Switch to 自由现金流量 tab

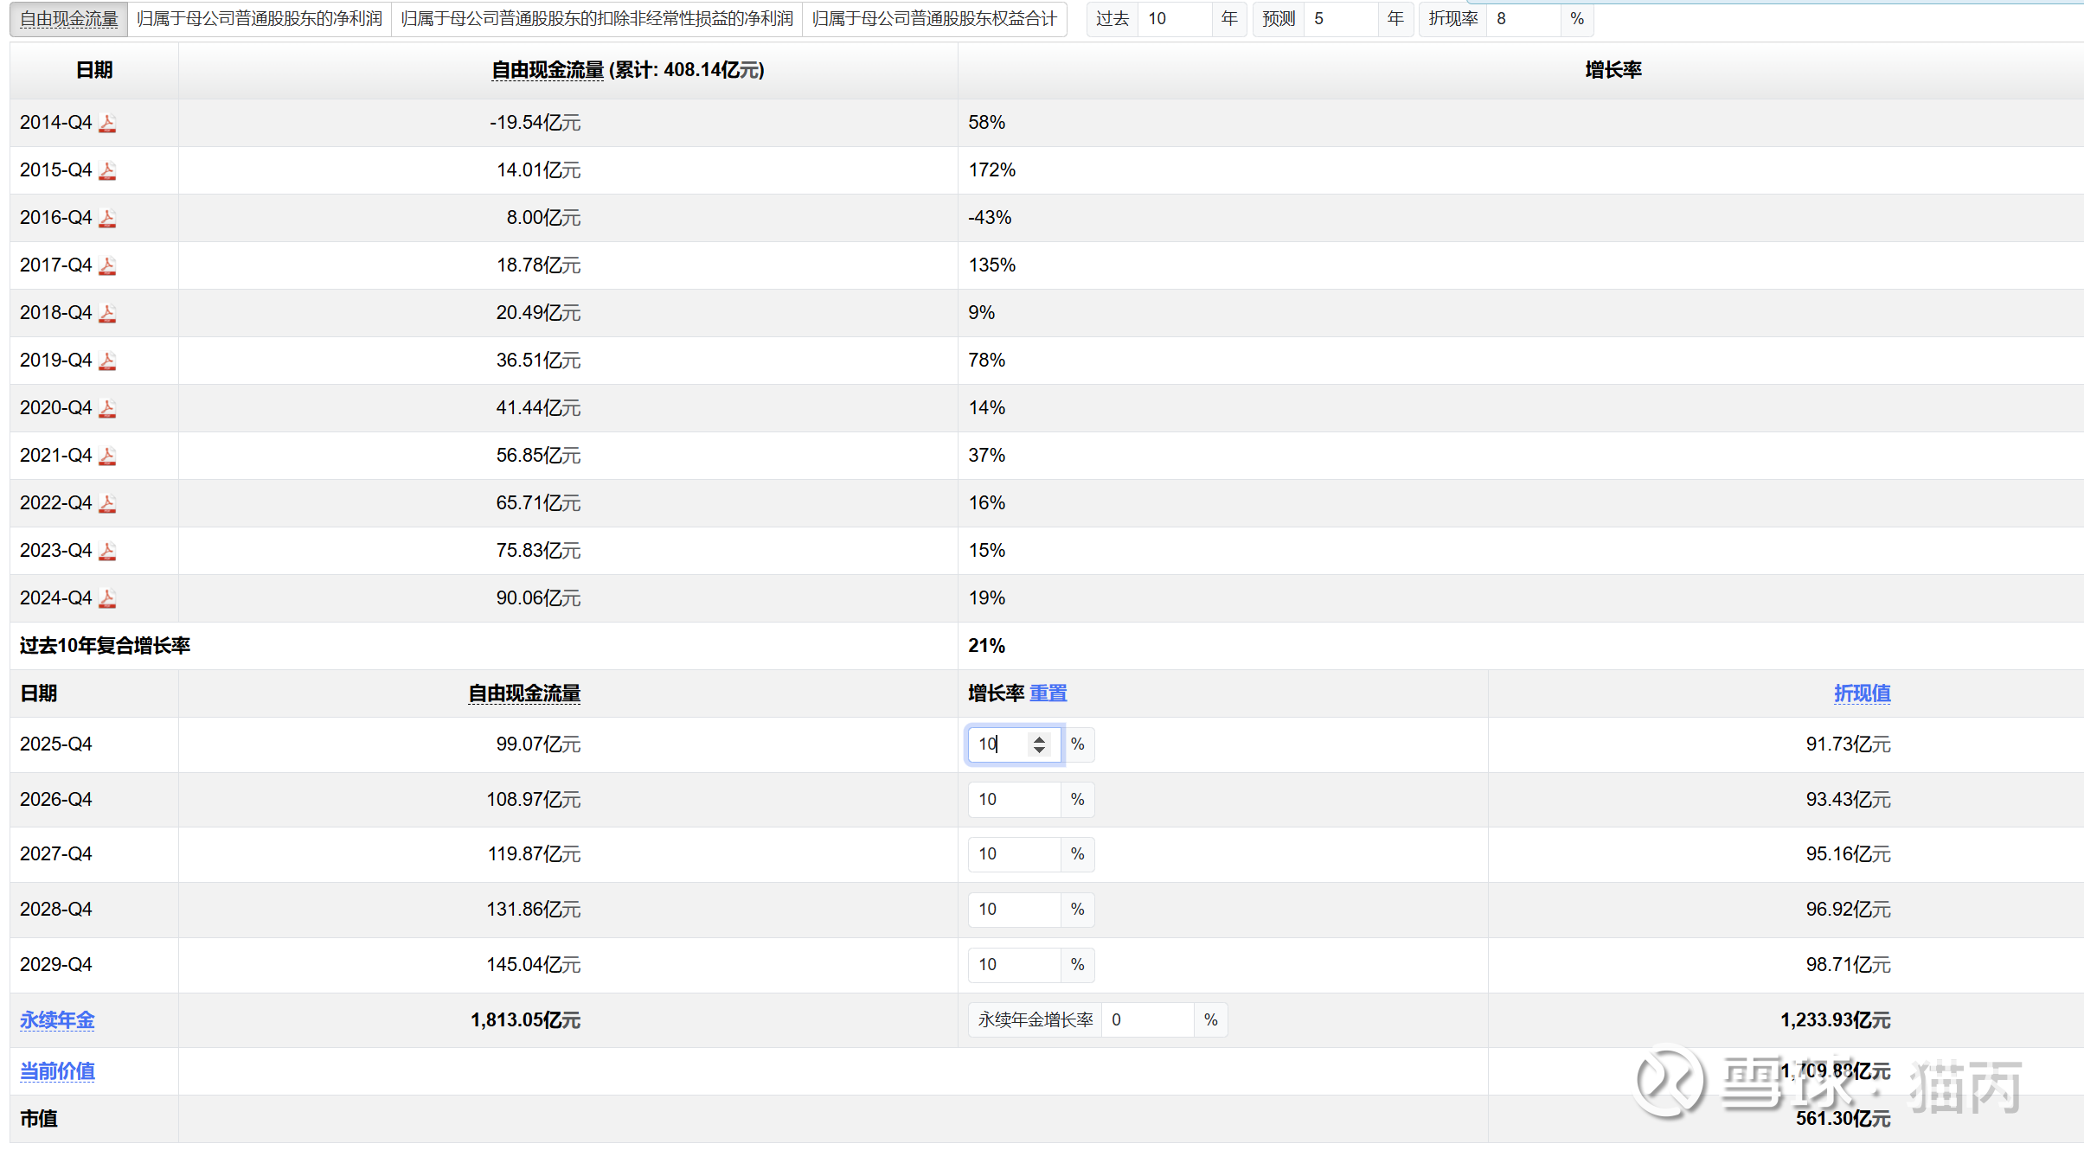(69, 19)
